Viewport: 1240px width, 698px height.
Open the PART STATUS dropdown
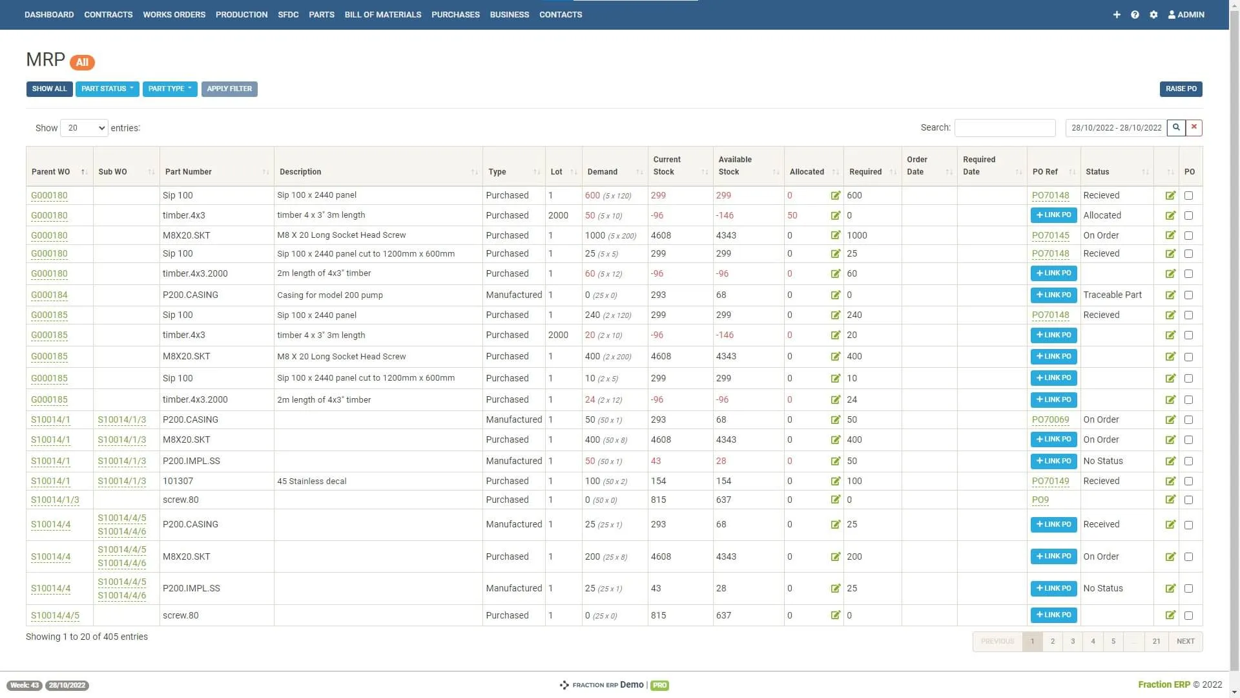107,89
